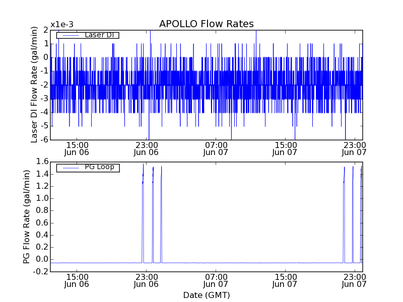The height and width of the screenshot is (302, 403).
Task: Click the 0.8 tick on the PG axis
Action: click(42, 210)
